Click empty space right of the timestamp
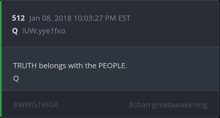The image size is (220, 118). 172,18
